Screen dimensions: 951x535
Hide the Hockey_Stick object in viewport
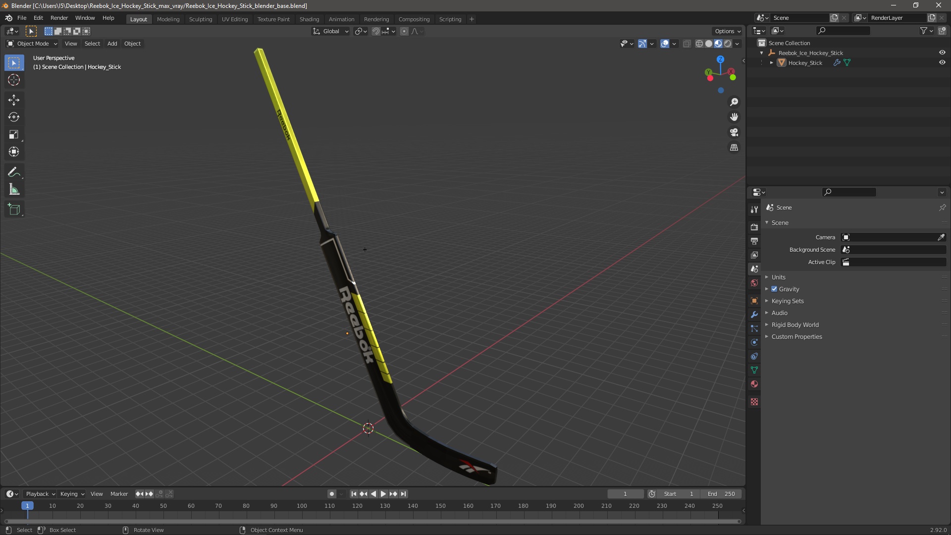coord(942,62)
